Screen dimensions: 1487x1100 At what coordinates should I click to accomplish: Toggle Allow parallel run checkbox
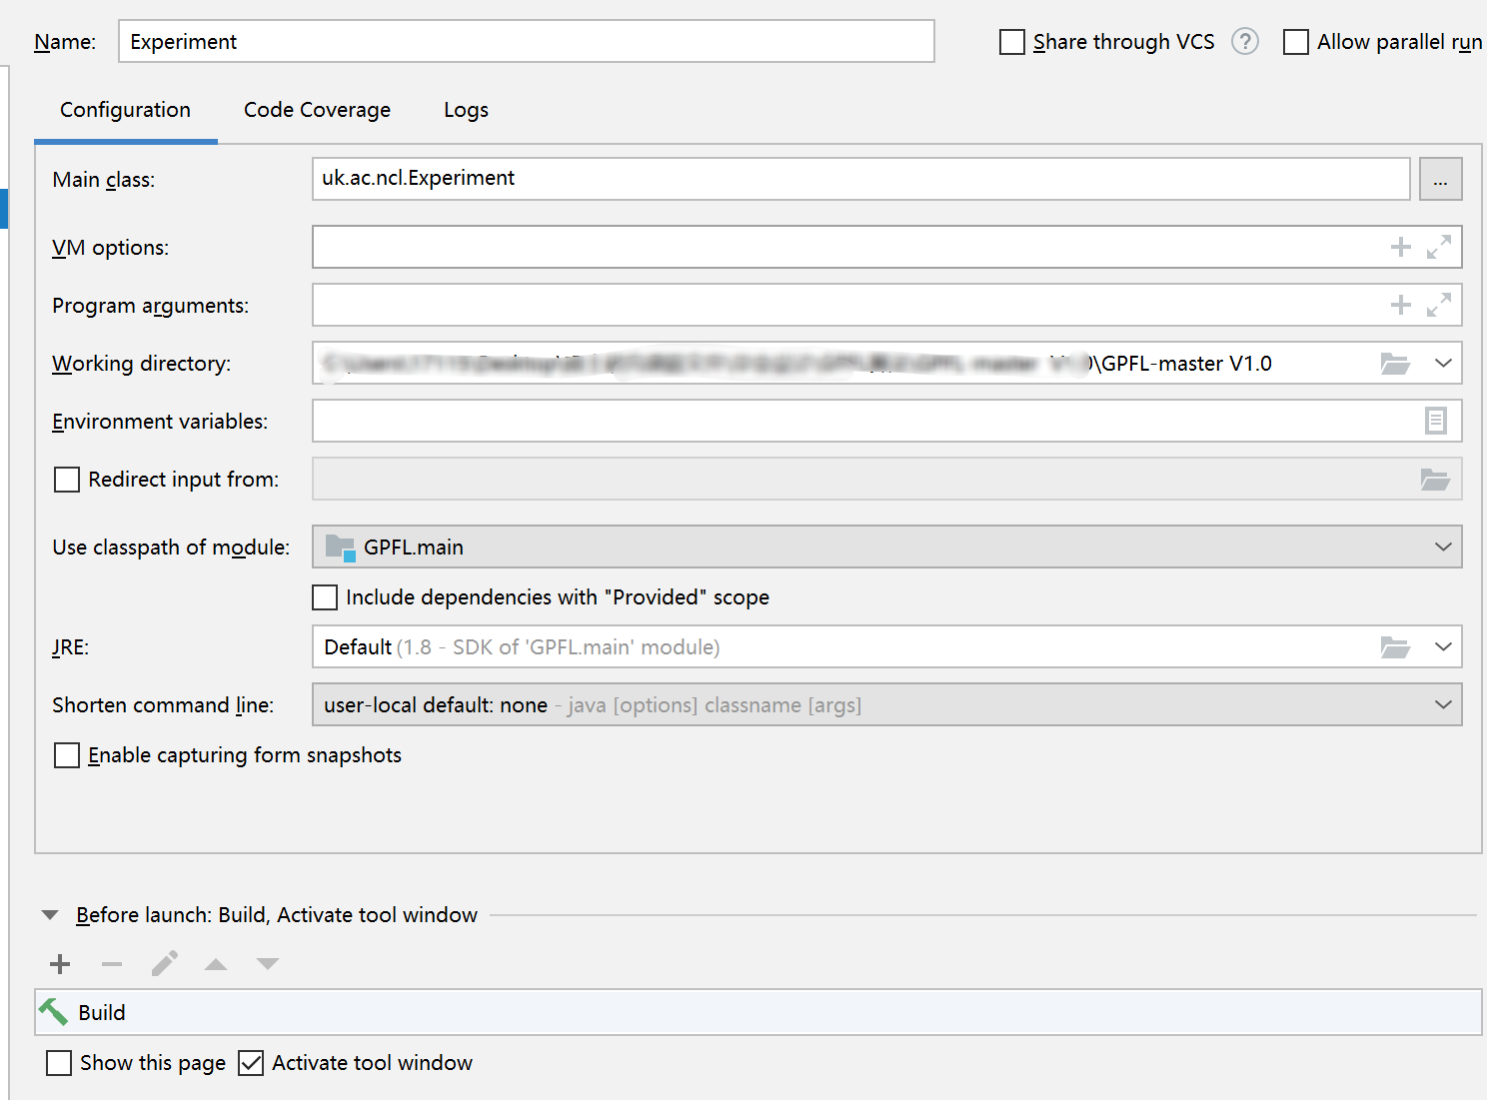(x=1296, y=42)
